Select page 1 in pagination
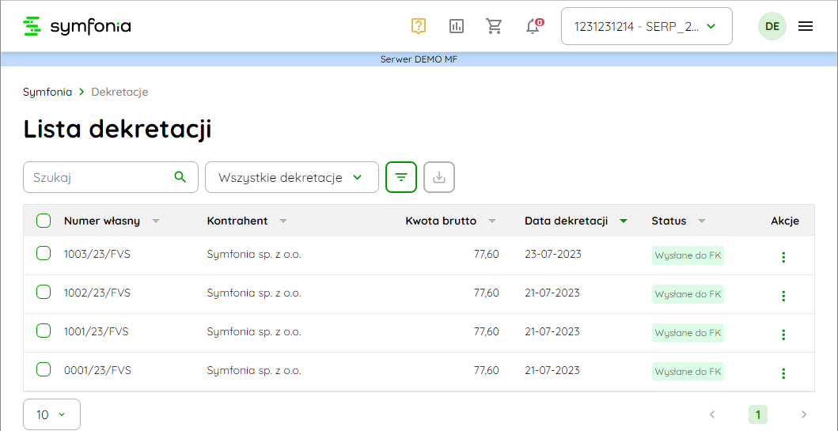 point(758,414)
